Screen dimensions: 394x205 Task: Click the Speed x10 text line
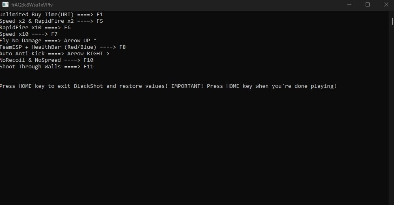click(x=29, y=34)
